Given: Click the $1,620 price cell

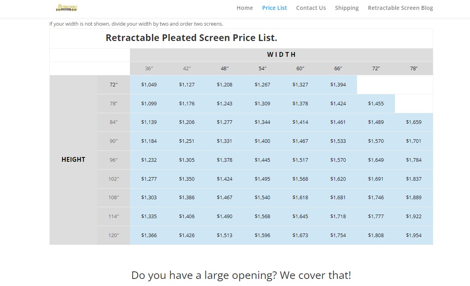Looking at the screenshot, I should (x=338, y=179).
